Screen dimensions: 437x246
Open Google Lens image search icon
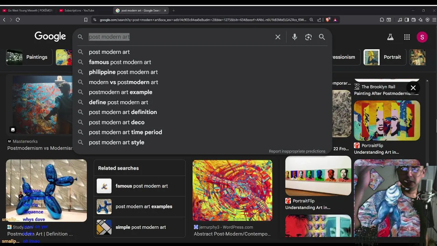(308, 37)
